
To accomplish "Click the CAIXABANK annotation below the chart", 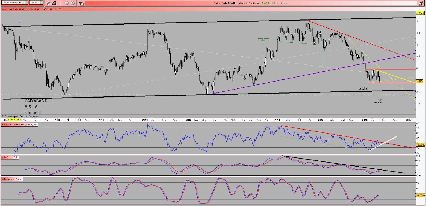I will point(36,101).
